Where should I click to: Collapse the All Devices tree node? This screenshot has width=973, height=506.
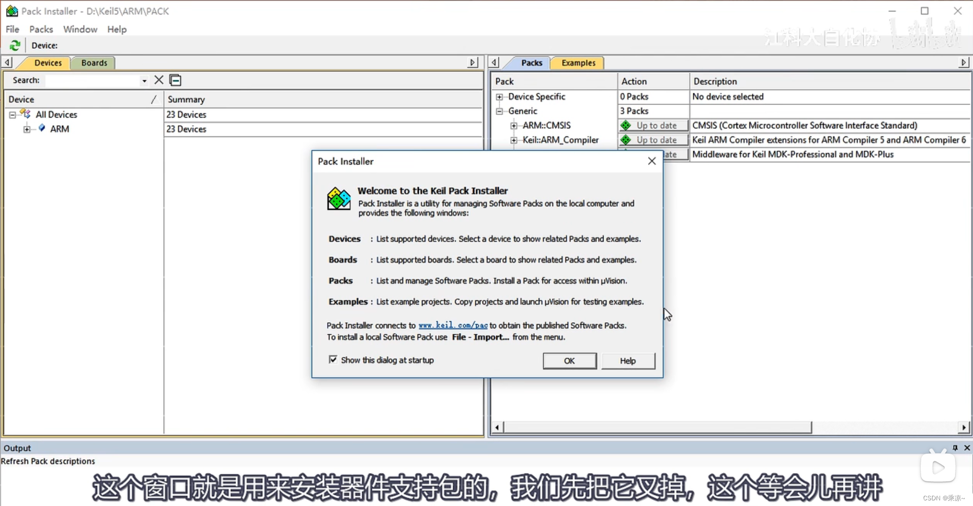12,114
